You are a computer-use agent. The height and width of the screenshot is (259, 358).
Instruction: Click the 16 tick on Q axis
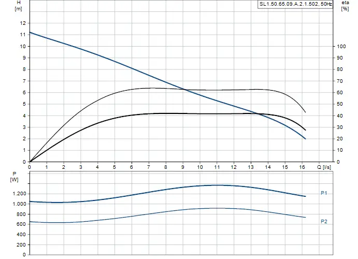click(302, 167)
